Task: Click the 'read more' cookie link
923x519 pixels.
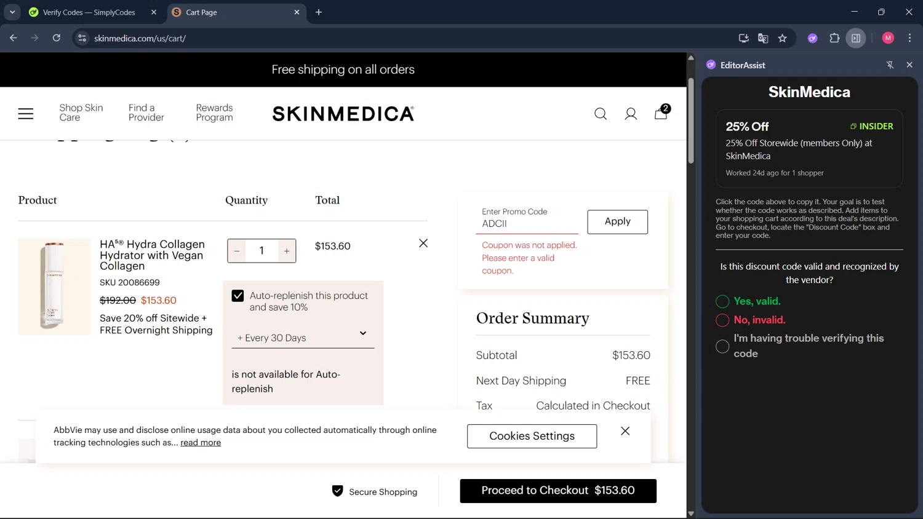Action: [x=201, y=443]
